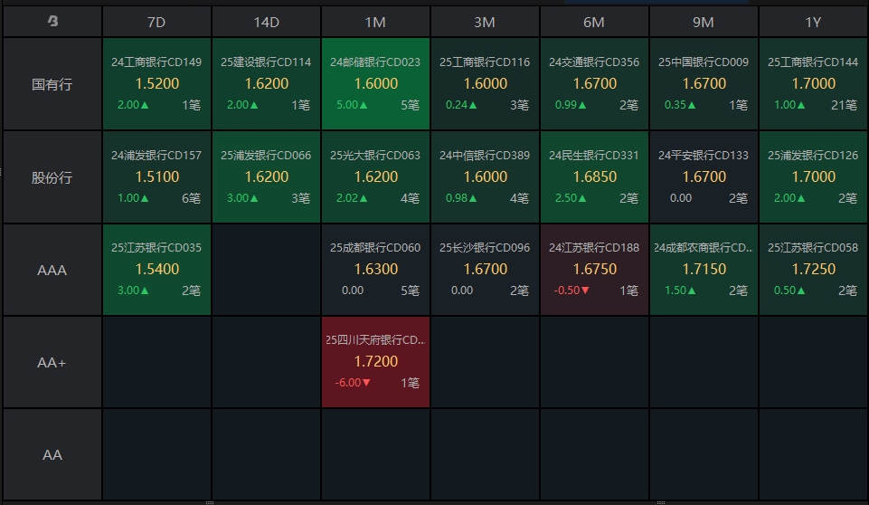The height and width of the screenshot is (505, 869).
Task: Open the 25江苏银行CD058 cell
Action: click(813, 270)
